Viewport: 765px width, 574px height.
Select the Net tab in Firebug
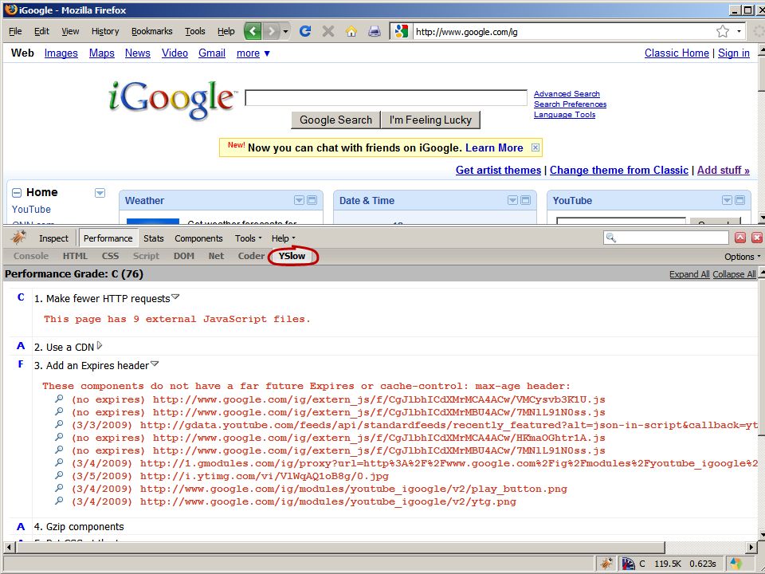pyautogui.click(x=216, y=256)
